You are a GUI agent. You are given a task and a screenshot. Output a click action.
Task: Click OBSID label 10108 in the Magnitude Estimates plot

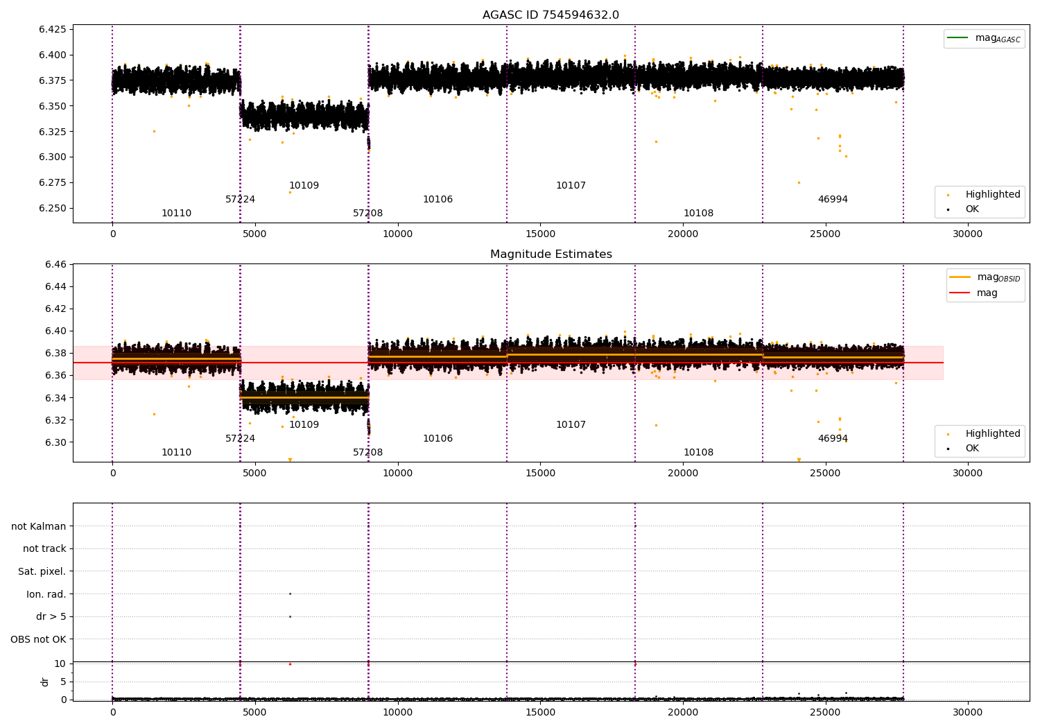(x=698, y=453)
